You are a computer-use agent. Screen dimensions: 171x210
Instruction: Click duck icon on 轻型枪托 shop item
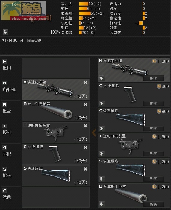[x=102, y=129]
